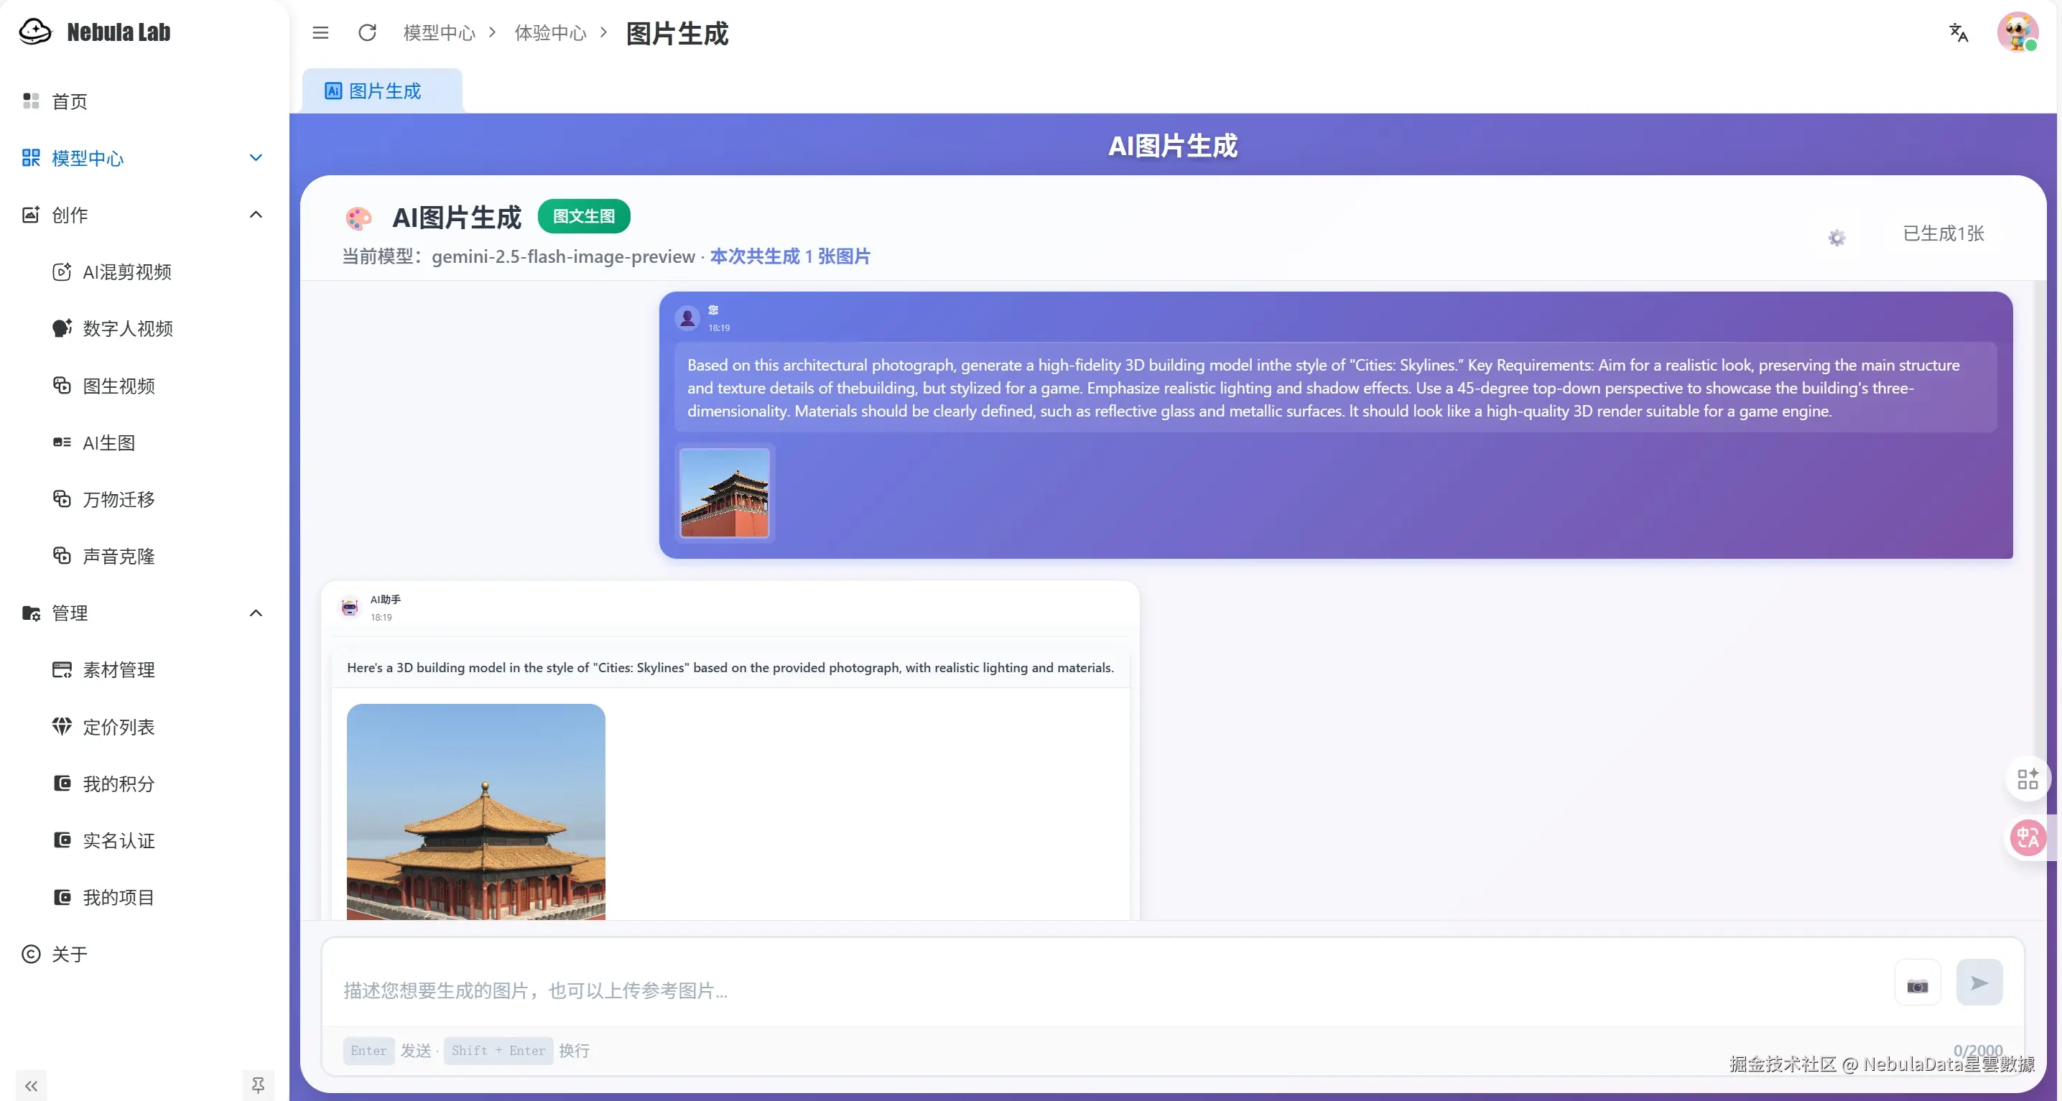Collapse the 管理 menu section
Screen dimensions: 2062x1101
click(x=256, y=613)
